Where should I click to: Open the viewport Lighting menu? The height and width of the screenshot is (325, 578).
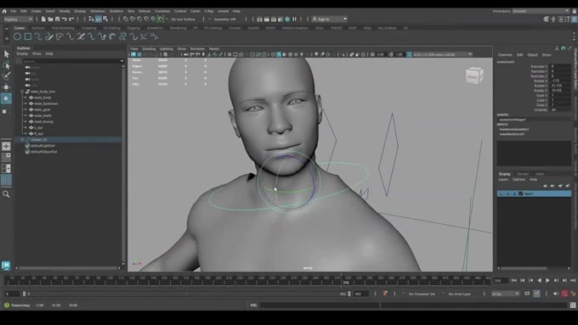(167, 48)
